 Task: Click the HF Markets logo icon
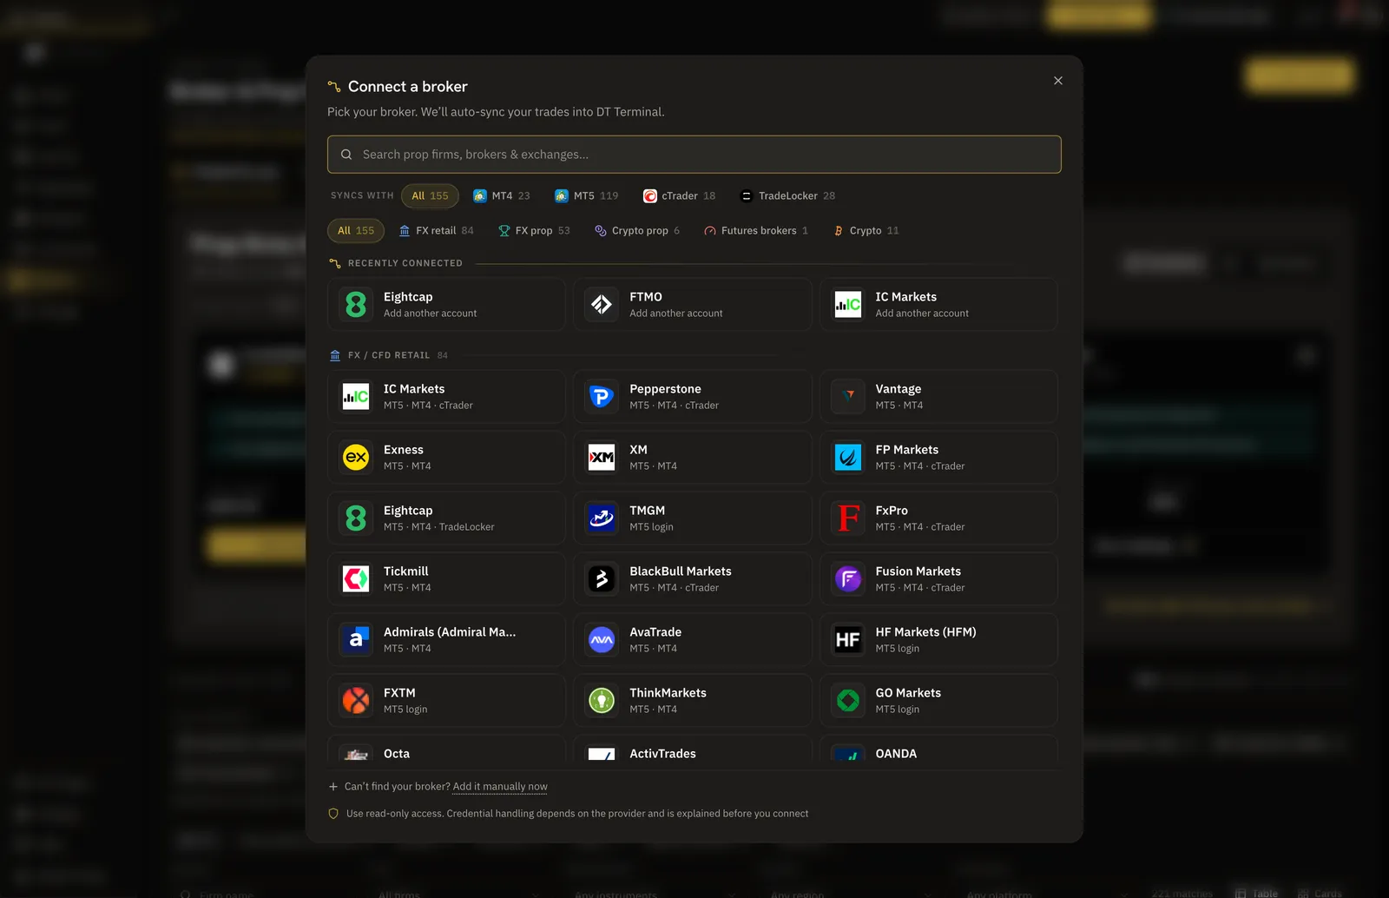pos(848,640)
